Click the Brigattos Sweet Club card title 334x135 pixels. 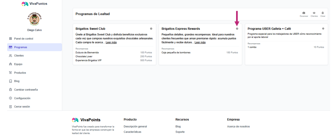[x=90, y=29]
